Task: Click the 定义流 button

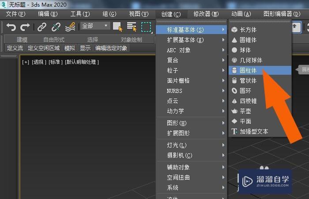Action: 15,48
